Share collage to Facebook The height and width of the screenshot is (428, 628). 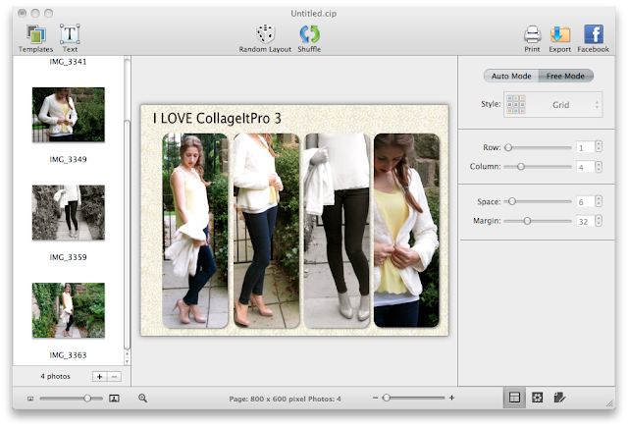point(593,38)
